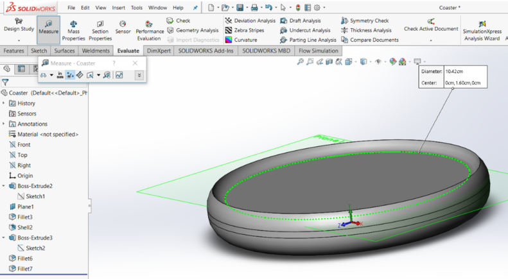Click Compare Documents button
This screenshot has height=279, width=508.
point(369,40)
